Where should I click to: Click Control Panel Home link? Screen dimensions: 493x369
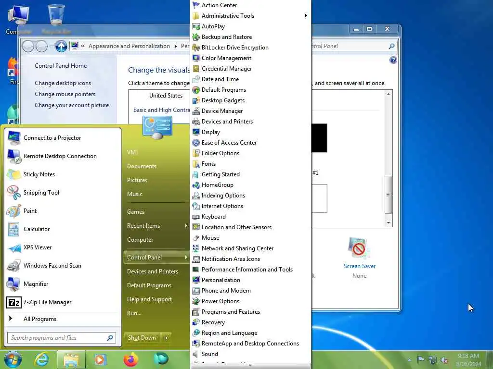(x=61, y=66)
